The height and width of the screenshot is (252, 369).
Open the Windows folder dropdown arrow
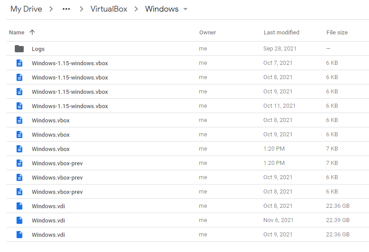pos(185,9)
